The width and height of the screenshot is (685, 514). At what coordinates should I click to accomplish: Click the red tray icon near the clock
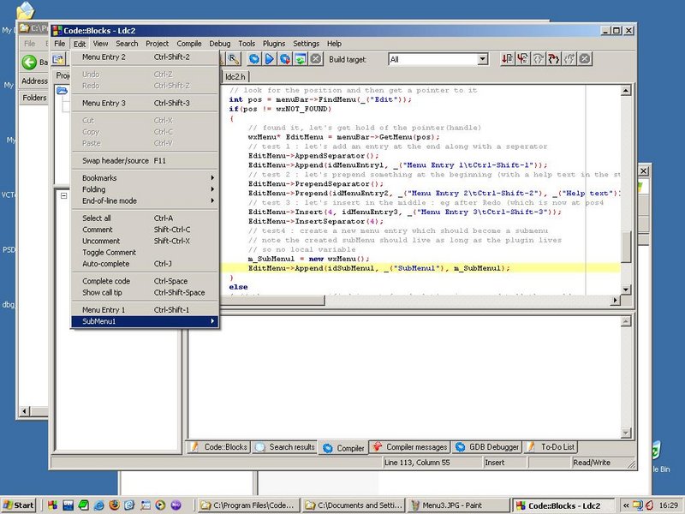[649, 505]
